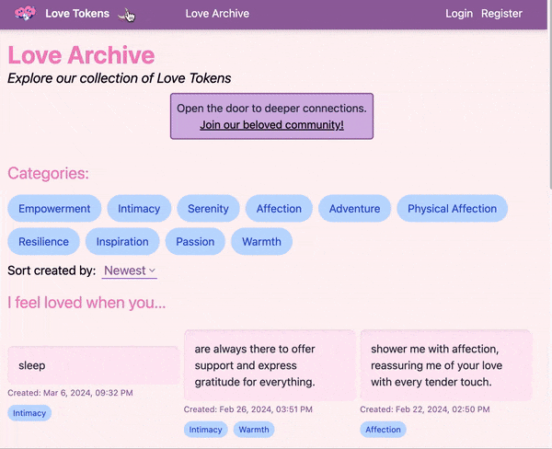Screen dimensions: 552x449
Task: Go to Love Archive in the navbar
Action: (217, 14)
